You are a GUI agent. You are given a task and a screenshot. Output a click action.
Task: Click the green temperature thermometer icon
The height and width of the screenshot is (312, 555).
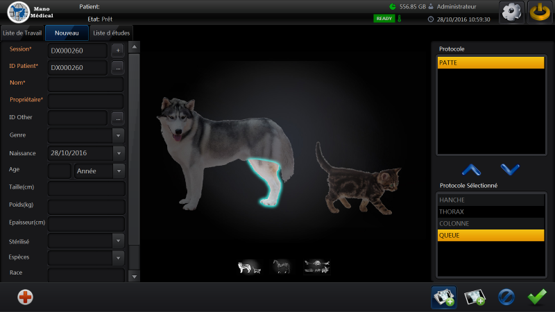[x=400, y=19]
